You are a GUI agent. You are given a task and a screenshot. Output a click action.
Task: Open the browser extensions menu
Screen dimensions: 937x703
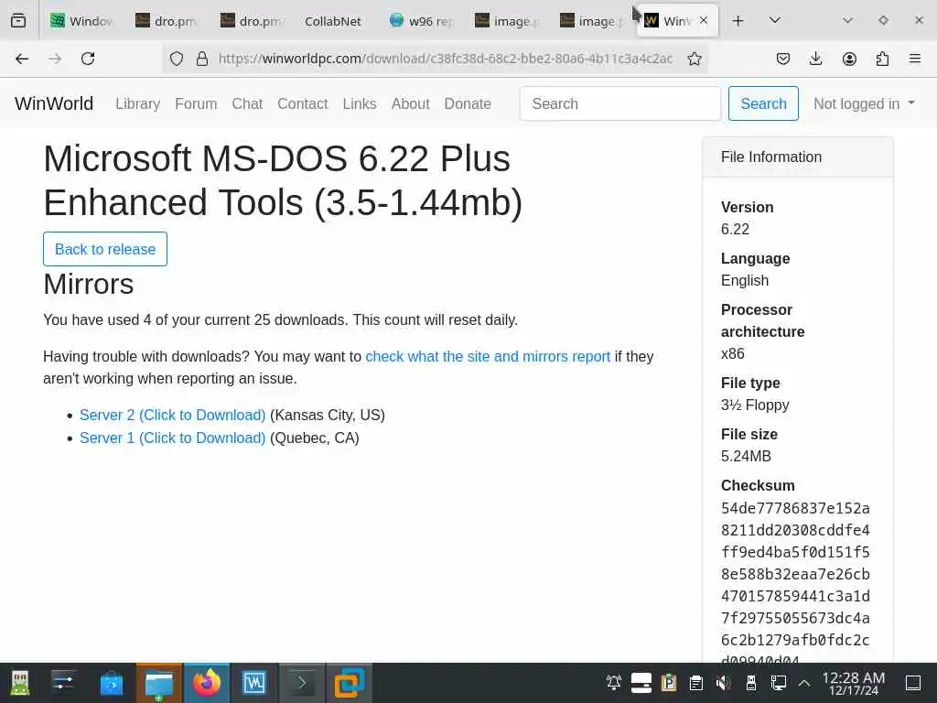(x=882, y=59)
